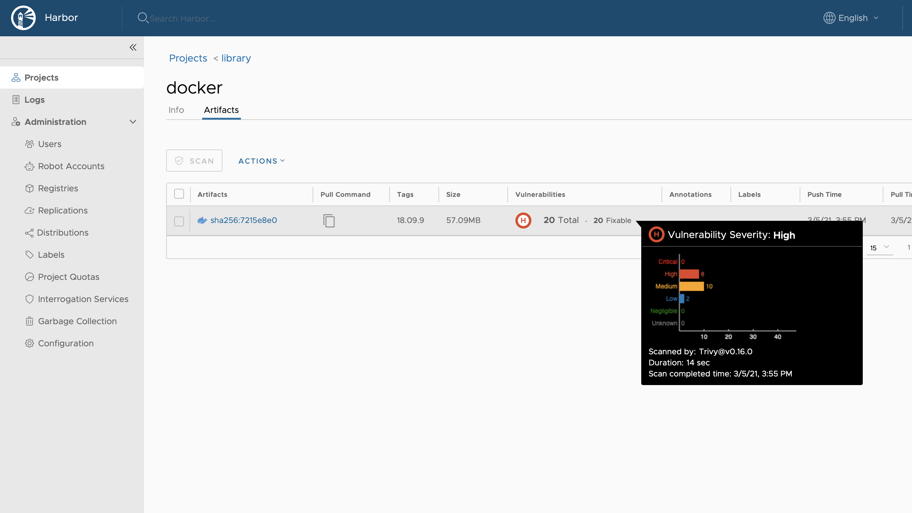Viewport: 912px width, 513px height.
Task: Switch to the Artifacts tab
Action: pos(221,110)
